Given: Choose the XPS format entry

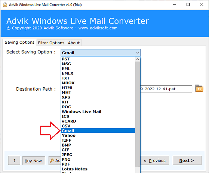Looking at the screenshot, I should (x=98, y=97).
